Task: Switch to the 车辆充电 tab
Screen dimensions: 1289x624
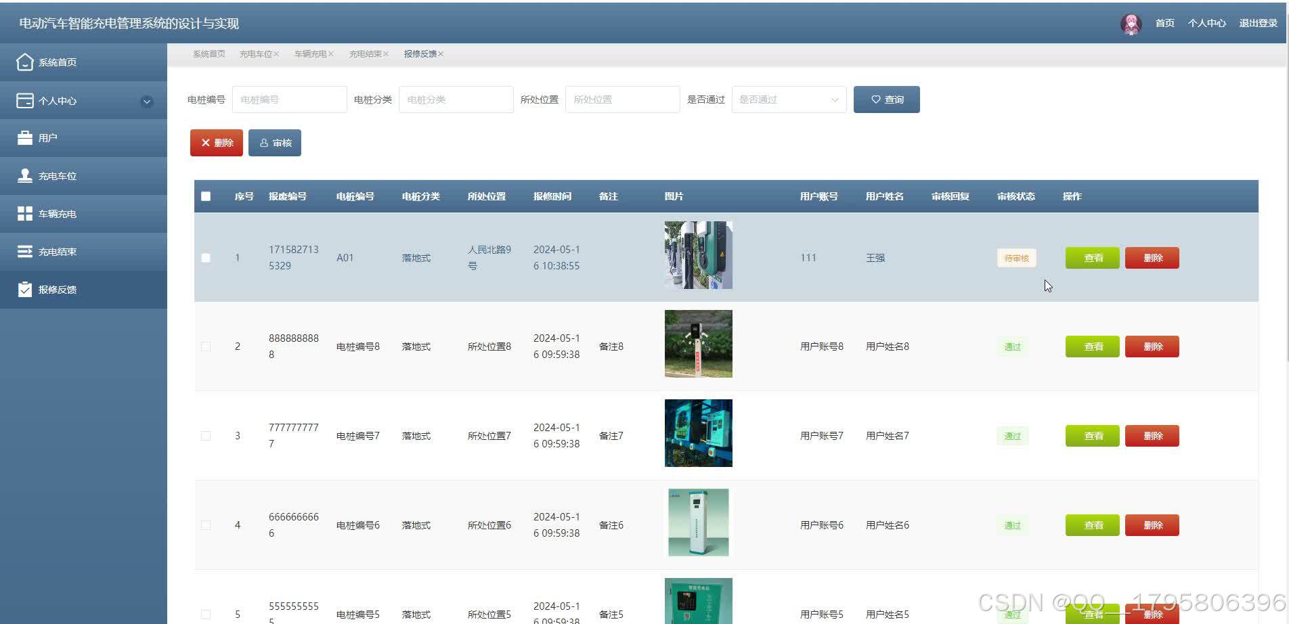Action: [310, 54]
